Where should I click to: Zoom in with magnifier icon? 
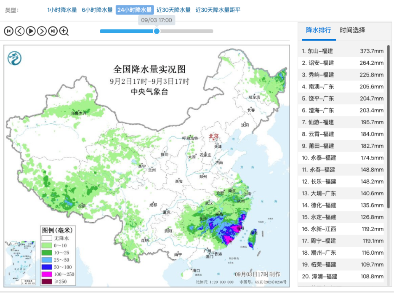pyautogui.click(x=64, y=31)
